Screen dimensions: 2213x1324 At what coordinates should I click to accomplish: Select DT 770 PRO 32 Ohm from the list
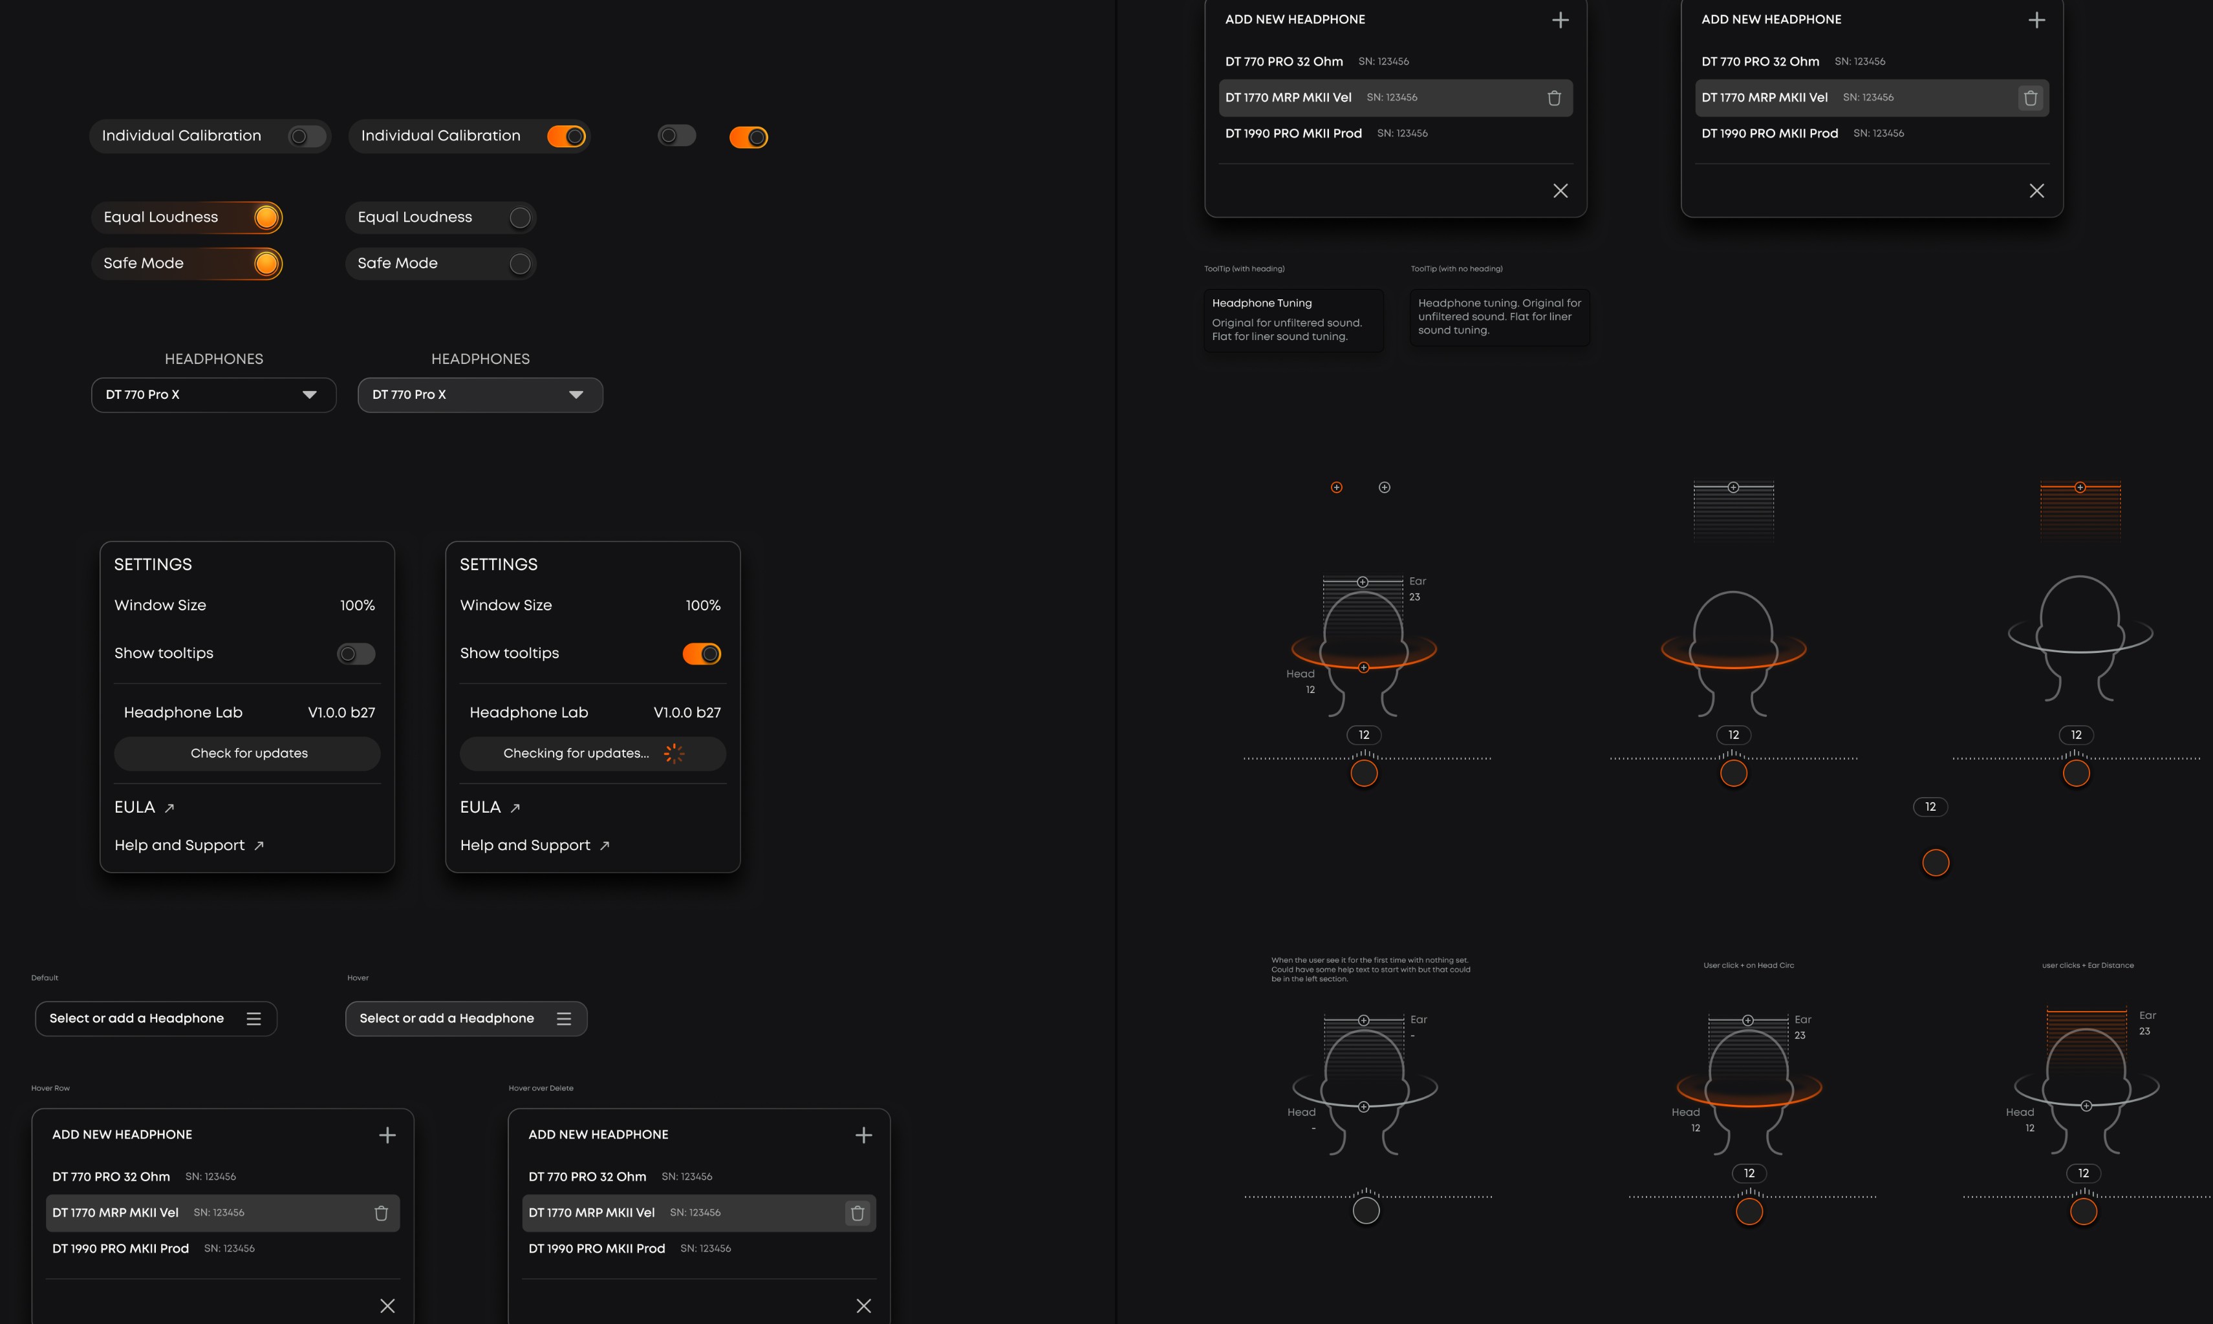1284,61
